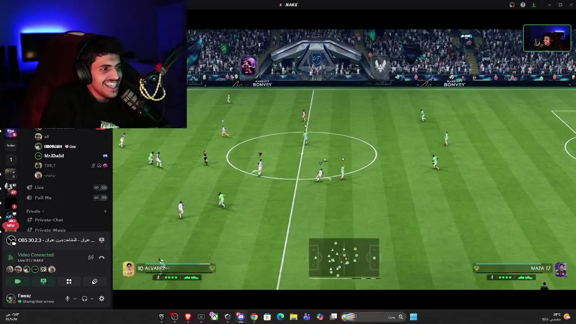The image size is (576, 324).
Task: Open the weather widget showing 28°C
Action: [557, 317]
